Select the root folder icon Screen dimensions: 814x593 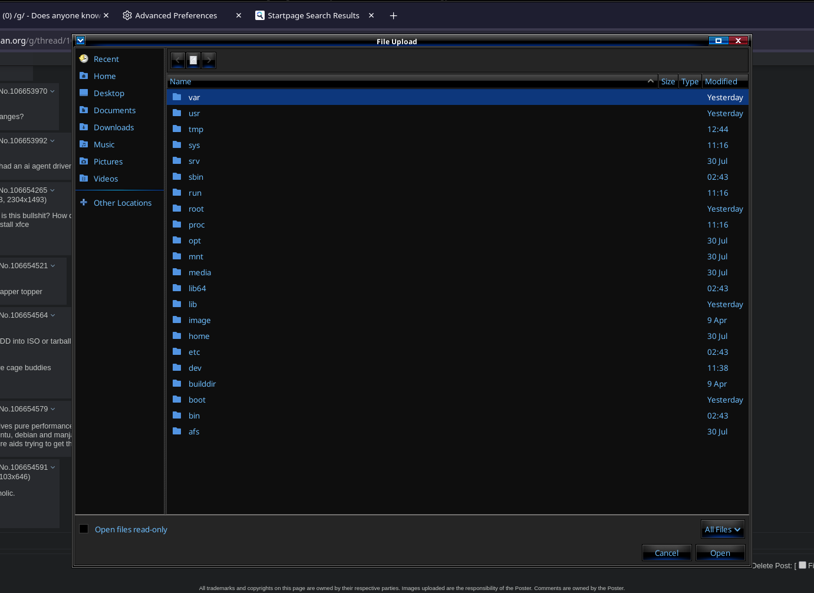tap(177, 209)
